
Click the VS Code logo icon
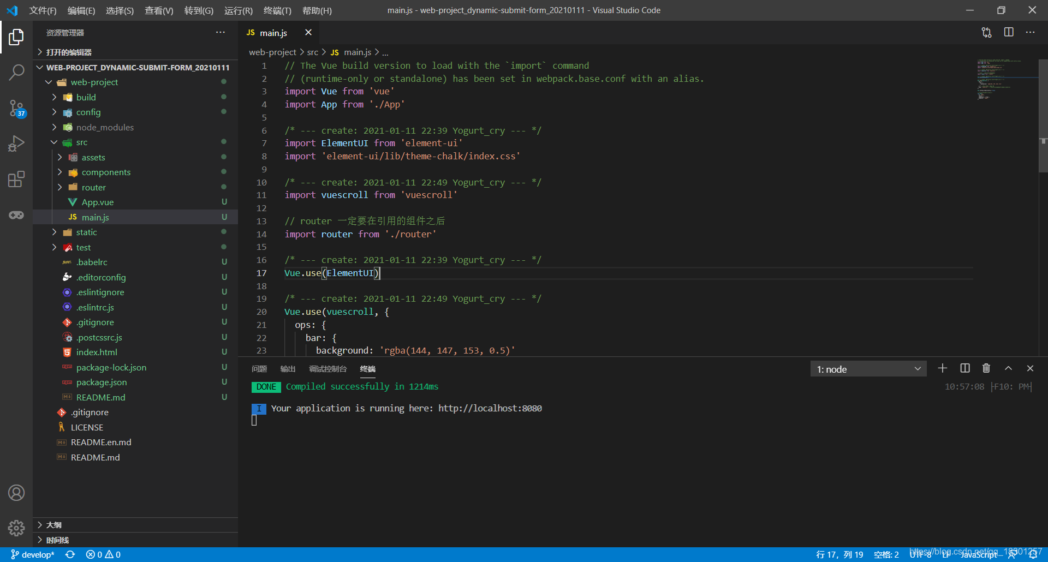point(12,10)
